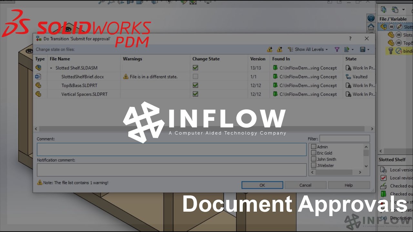
Task: Select the File / Variable column header
Action: 393,19
